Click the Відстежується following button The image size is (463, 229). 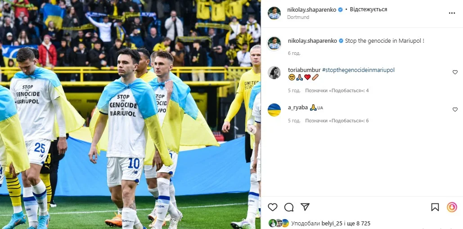pos(369,9)
